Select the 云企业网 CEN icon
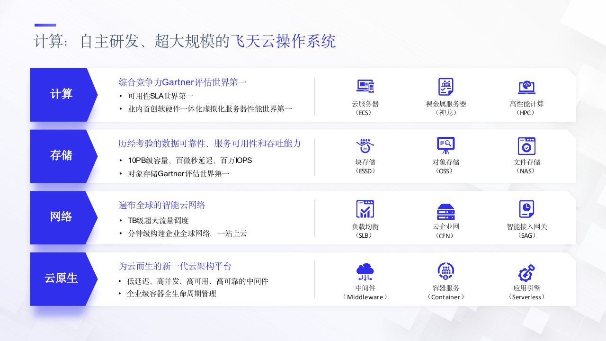 coord(446,210)
